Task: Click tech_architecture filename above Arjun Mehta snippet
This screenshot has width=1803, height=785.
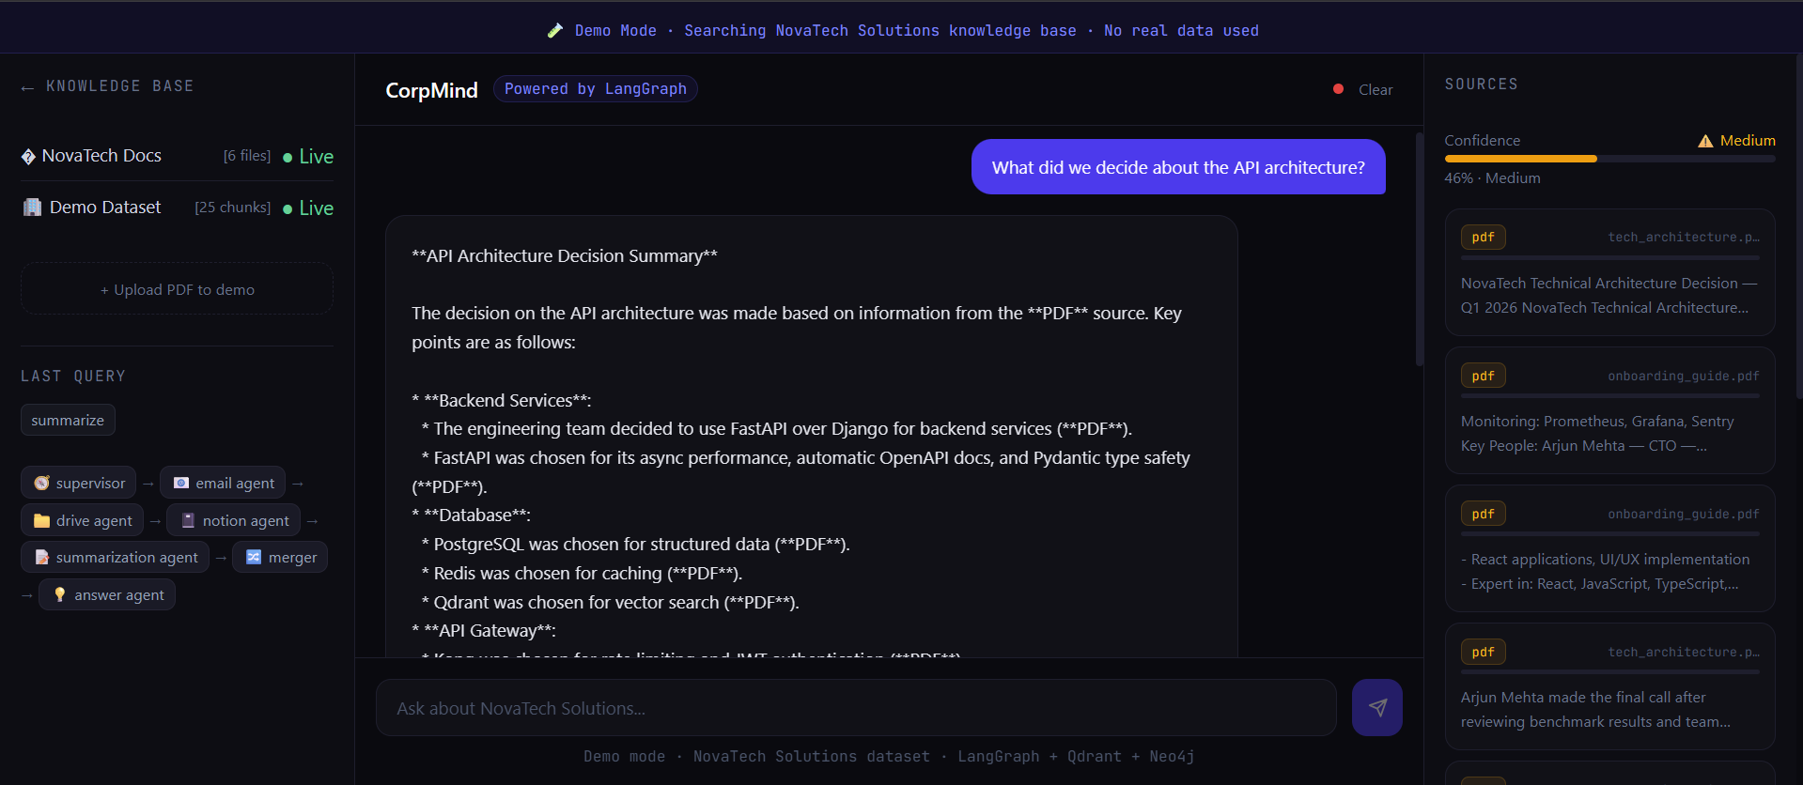Action: 1684,653
